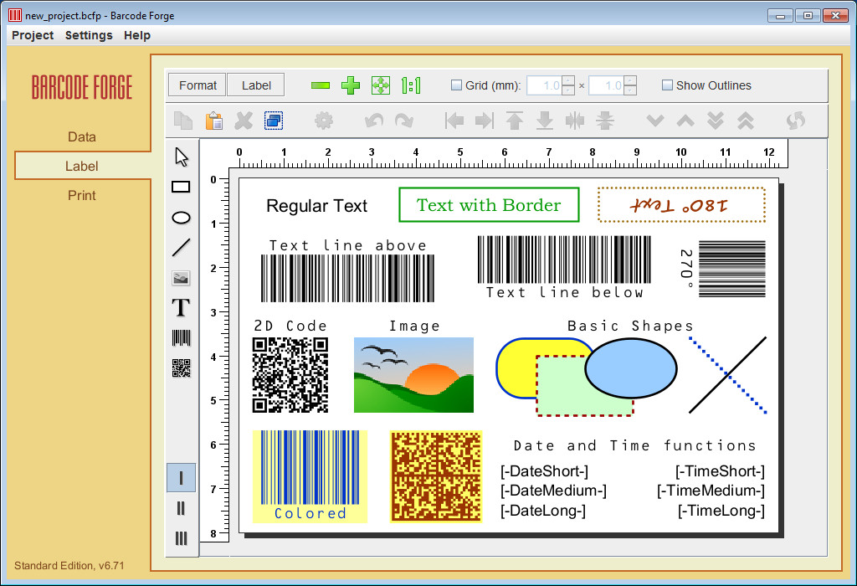The width and height of the screenshot is (857, 586).
Task: Click the green zoom out minus icon
Action: (x=321, y=85)
